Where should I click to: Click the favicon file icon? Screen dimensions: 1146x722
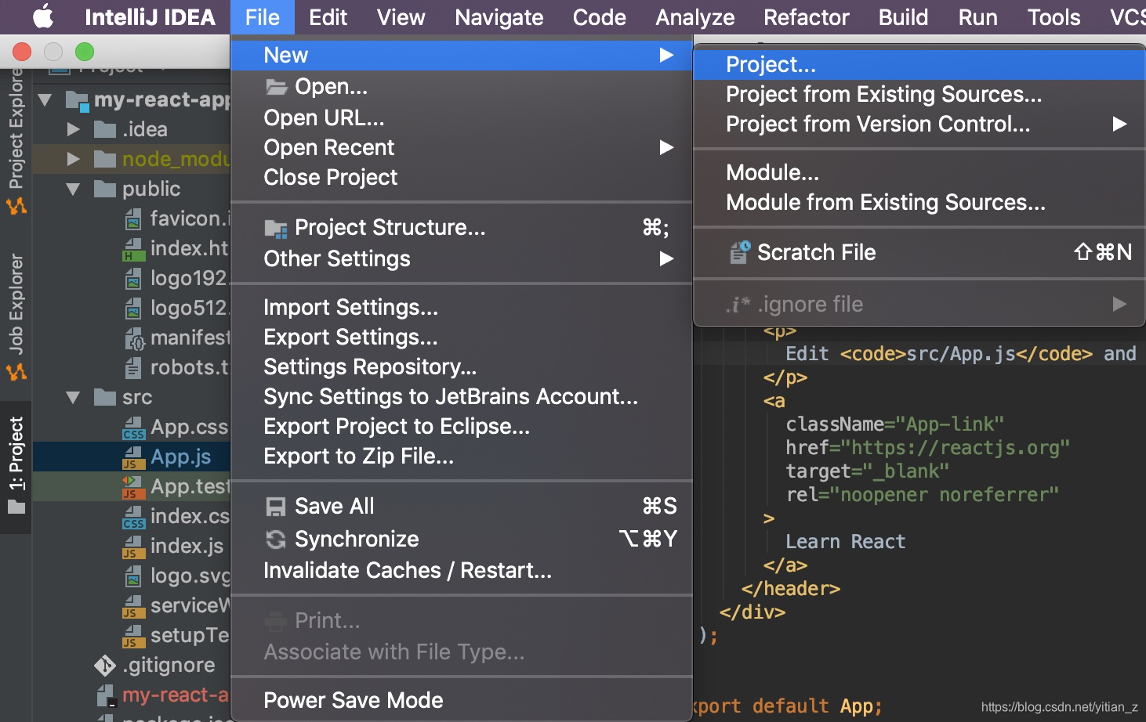(x=134, y=219)
